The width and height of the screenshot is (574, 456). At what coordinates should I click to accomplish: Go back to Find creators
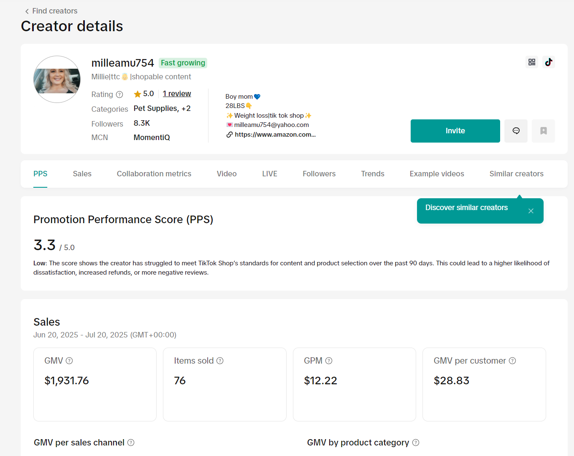[51, 11]
